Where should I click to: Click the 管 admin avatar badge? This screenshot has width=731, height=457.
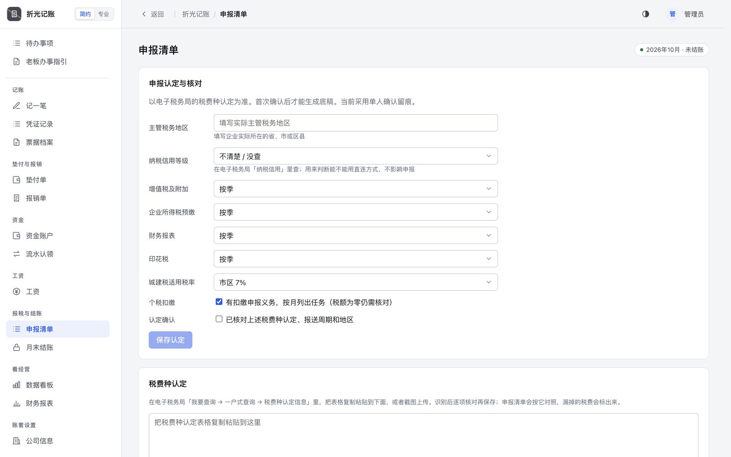(x=673, y=14)
